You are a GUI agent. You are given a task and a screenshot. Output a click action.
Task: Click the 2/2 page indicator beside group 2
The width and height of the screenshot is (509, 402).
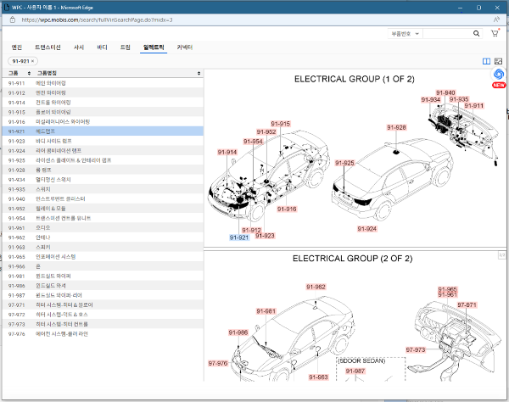coord(502,255)
